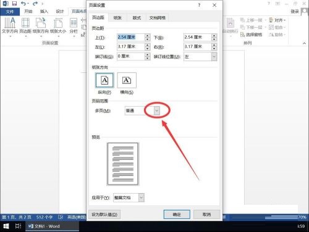309x232 pixels.
Task: Click the account avatar next to 登录
Action: [x=305, y=11]
